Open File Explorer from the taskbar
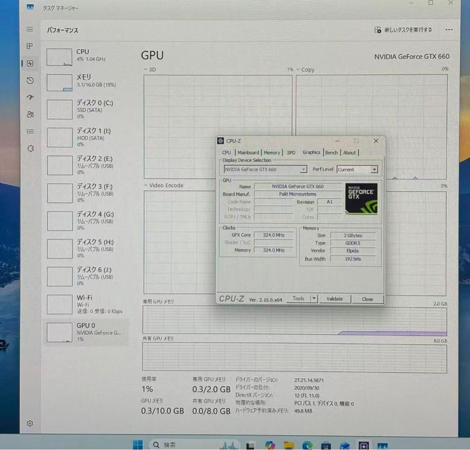The height and width of the screenshot is (450, 470). coord(289,446)
